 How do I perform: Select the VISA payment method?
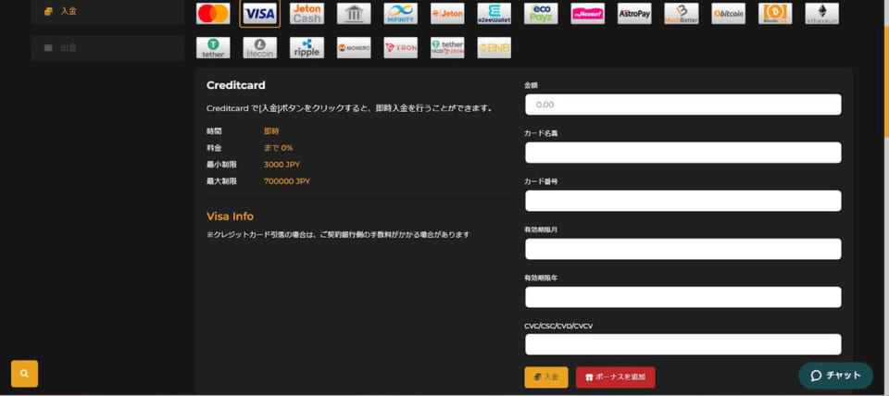tap(259, 14)
